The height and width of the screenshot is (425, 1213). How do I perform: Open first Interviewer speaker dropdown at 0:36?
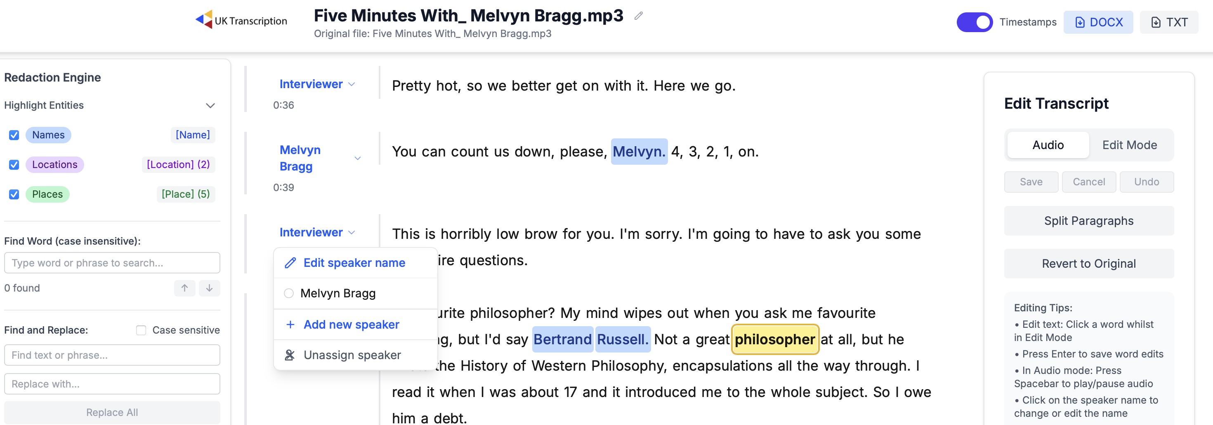click(351, 84)
